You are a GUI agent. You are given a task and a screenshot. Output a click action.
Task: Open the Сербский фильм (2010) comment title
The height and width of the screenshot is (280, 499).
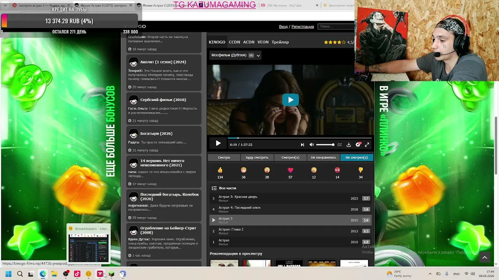coord(163,100)
